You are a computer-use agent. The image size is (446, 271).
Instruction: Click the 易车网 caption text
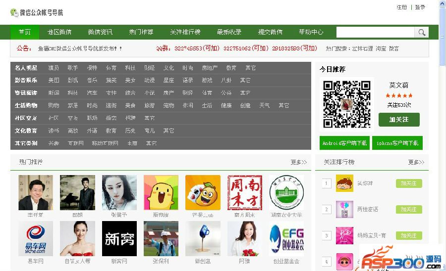[36, 261]
